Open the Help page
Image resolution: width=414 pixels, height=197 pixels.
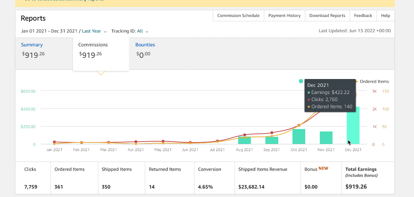point(386,16)
